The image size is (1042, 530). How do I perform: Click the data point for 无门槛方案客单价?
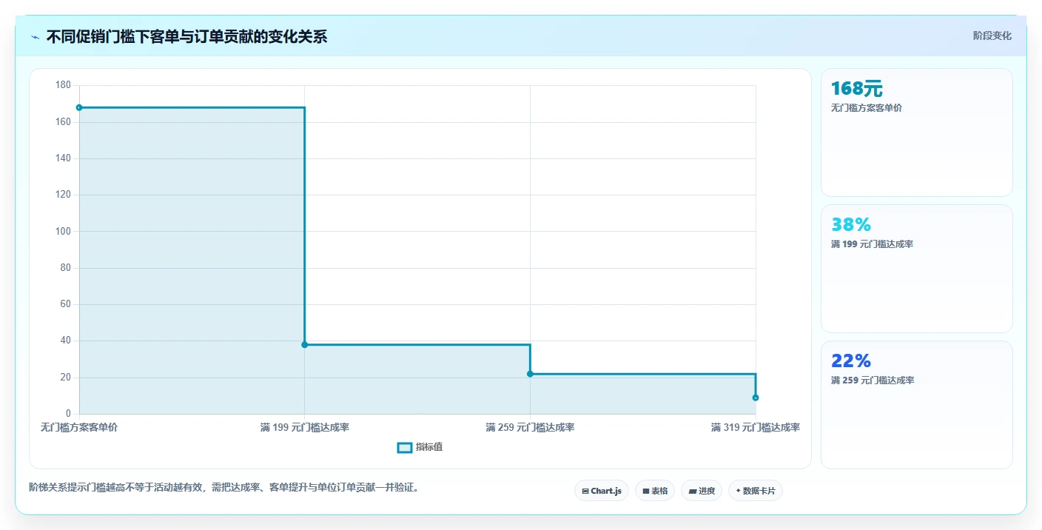pyautogui.click(x=79, y=107)
